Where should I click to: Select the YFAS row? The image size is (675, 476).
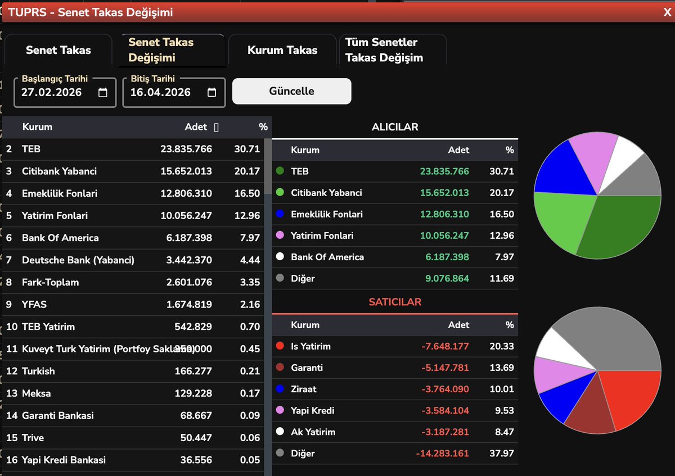coord(133,305)
